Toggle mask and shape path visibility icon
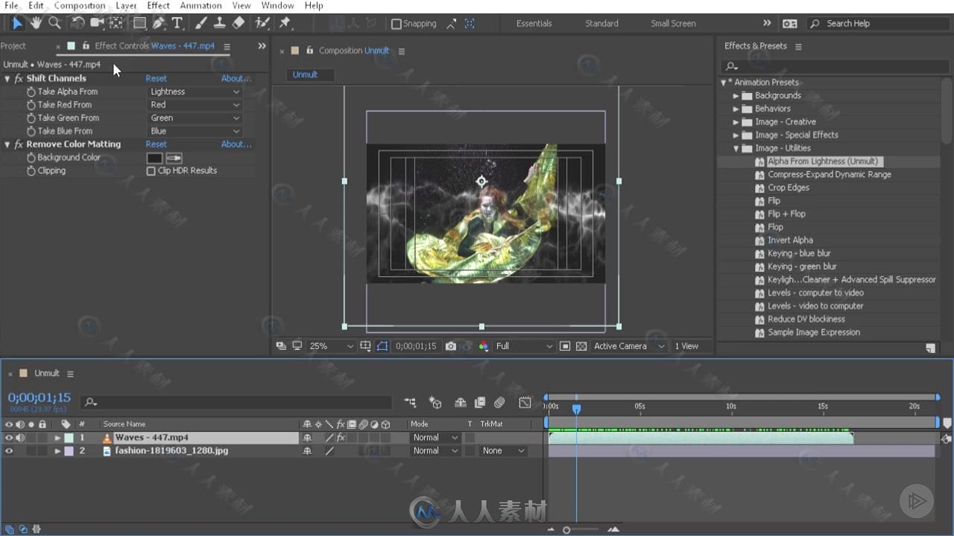Viewport: 954px width, 536px height. tap(382, 346)
